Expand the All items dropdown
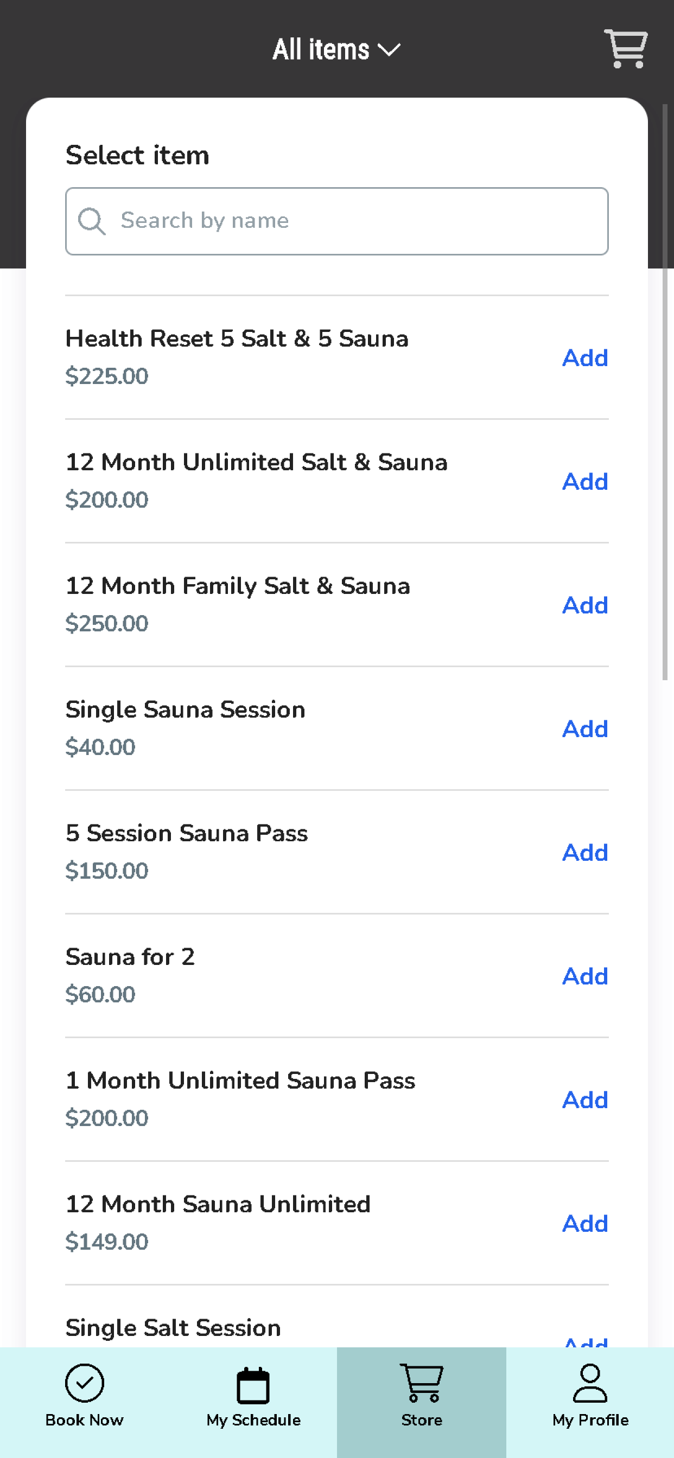This screenshot has height=1458, width=674. pyautogui.click(x=336, y=49)
